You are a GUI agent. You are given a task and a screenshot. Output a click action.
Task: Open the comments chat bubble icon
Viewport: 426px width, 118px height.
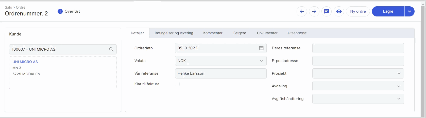327,11
